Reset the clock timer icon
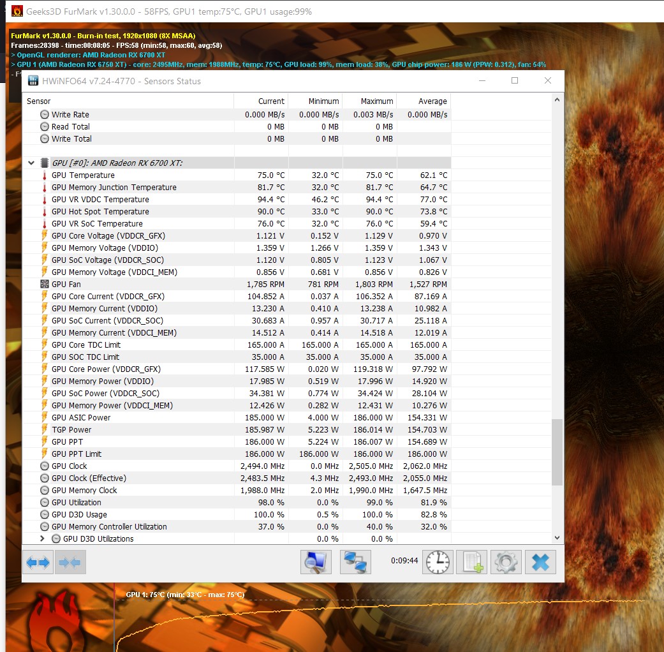This screenshot has width=664, height=652. point(438,562)
